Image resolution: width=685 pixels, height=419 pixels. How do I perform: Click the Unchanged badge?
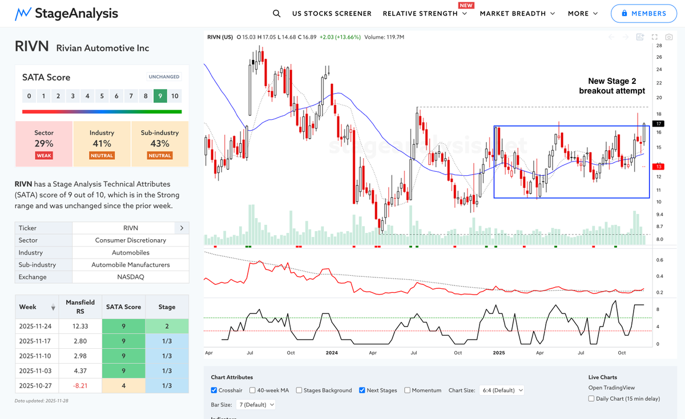point(164,76)
